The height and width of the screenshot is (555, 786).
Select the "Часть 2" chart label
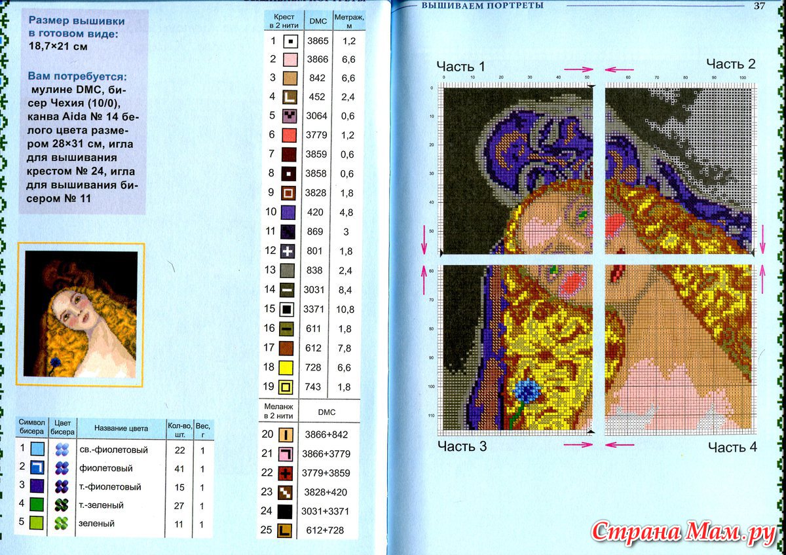pos(731,64)
